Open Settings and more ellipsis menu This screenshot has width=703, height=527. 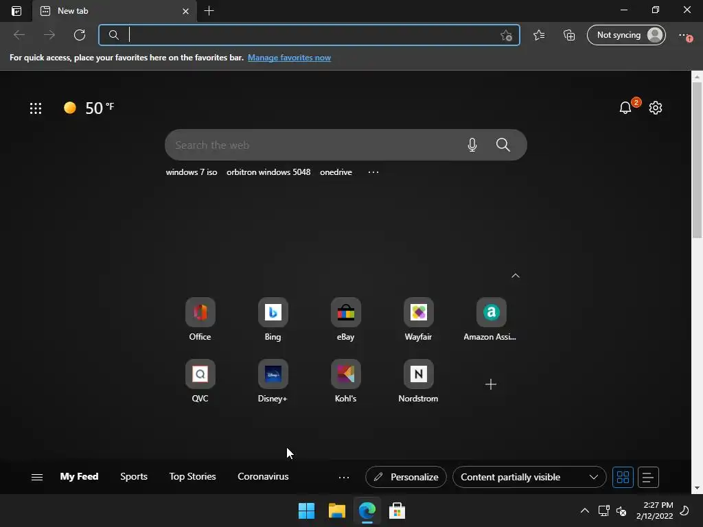(x=684, y=35)
